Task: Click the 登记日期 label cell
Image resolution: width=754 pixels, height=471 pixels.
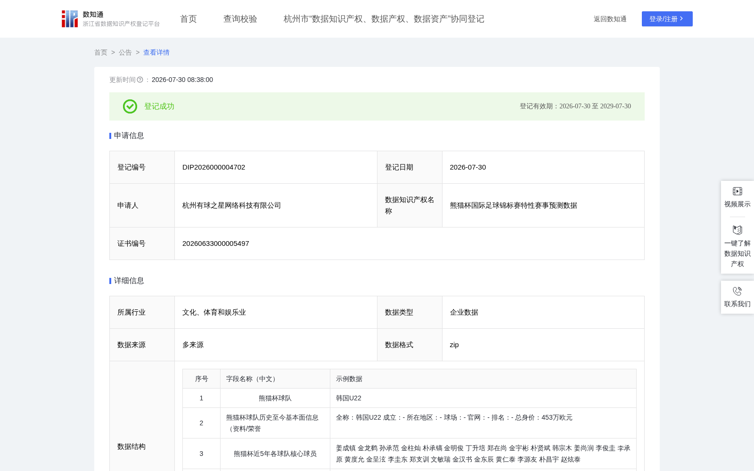Action: 410,167
